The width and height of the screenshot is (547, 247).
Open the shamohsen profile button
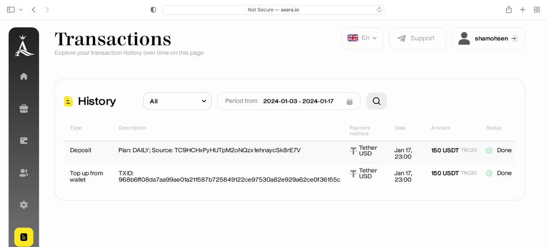488,38
